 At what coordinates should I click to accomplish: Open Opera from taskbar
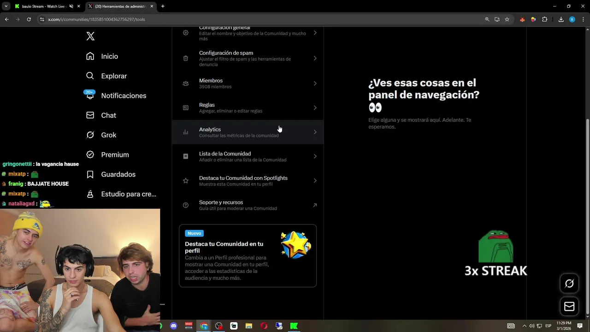[264, 326]
